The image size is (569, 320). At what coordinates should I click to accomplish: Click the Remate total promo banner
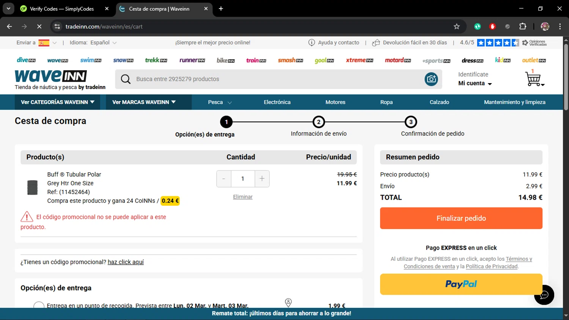(281, 314)
